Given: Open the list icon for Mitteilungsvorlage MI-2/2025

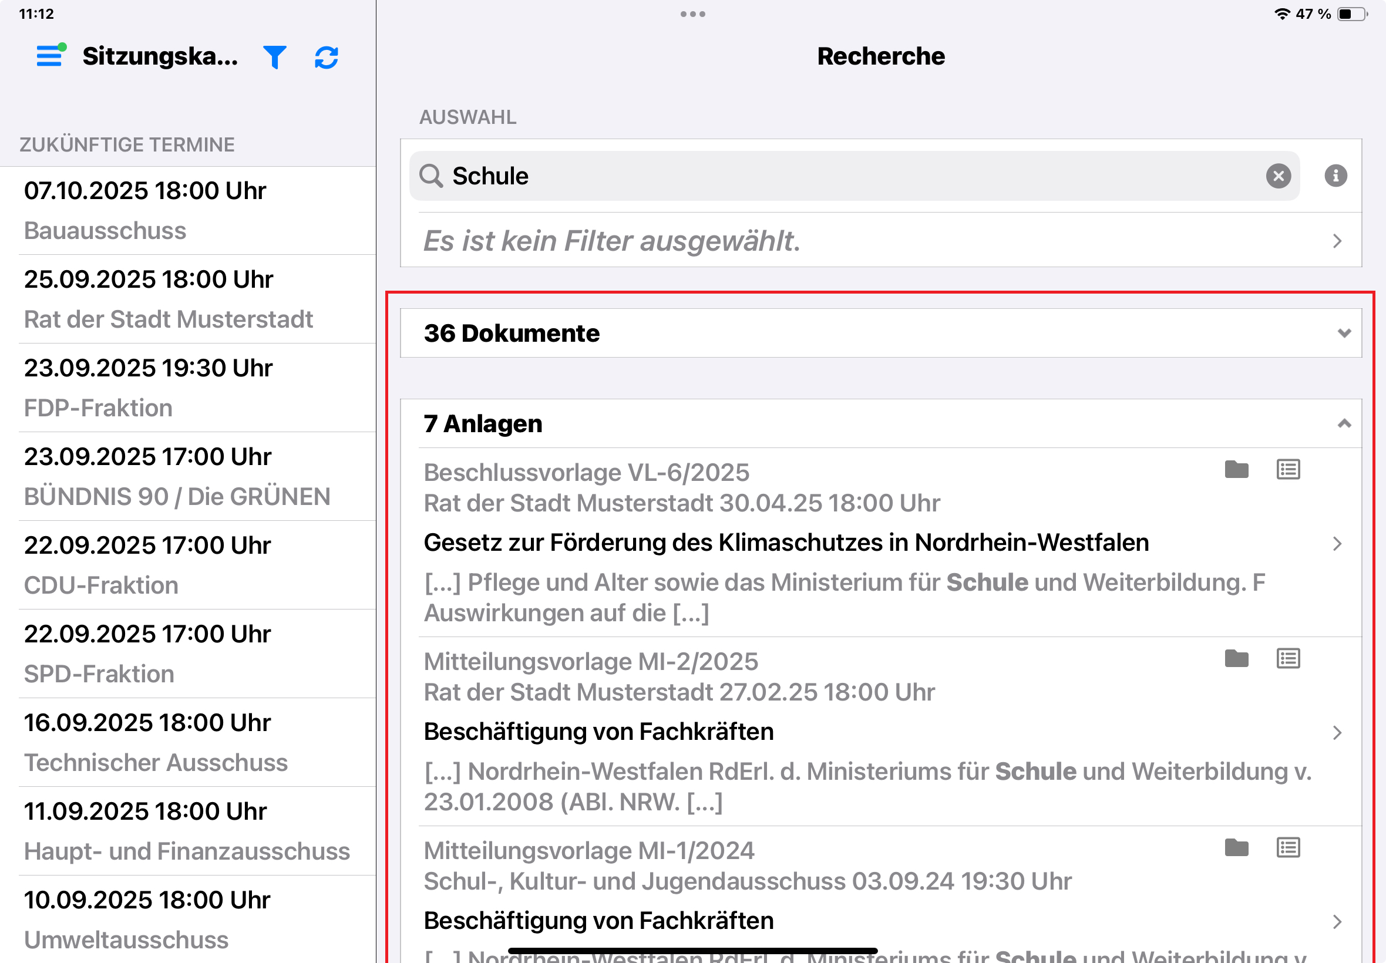Looking at the screenshot, I should tap(1289, 658).
